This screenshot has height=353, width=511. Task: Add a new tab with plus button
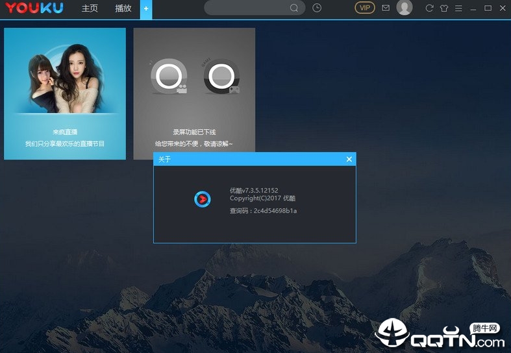(146, 8)
